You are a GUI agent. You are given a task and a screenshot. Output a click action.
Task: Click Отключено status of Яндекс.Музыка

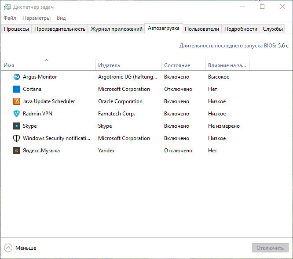(x=178, y=151)
